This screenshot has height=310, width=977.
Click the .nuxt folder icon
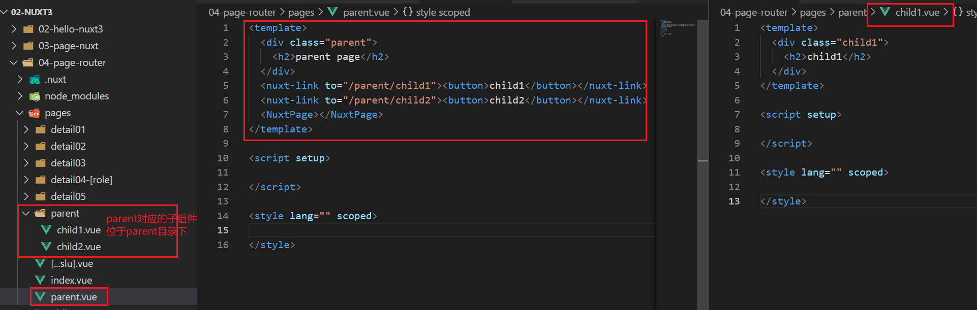(x=35, y=80)
